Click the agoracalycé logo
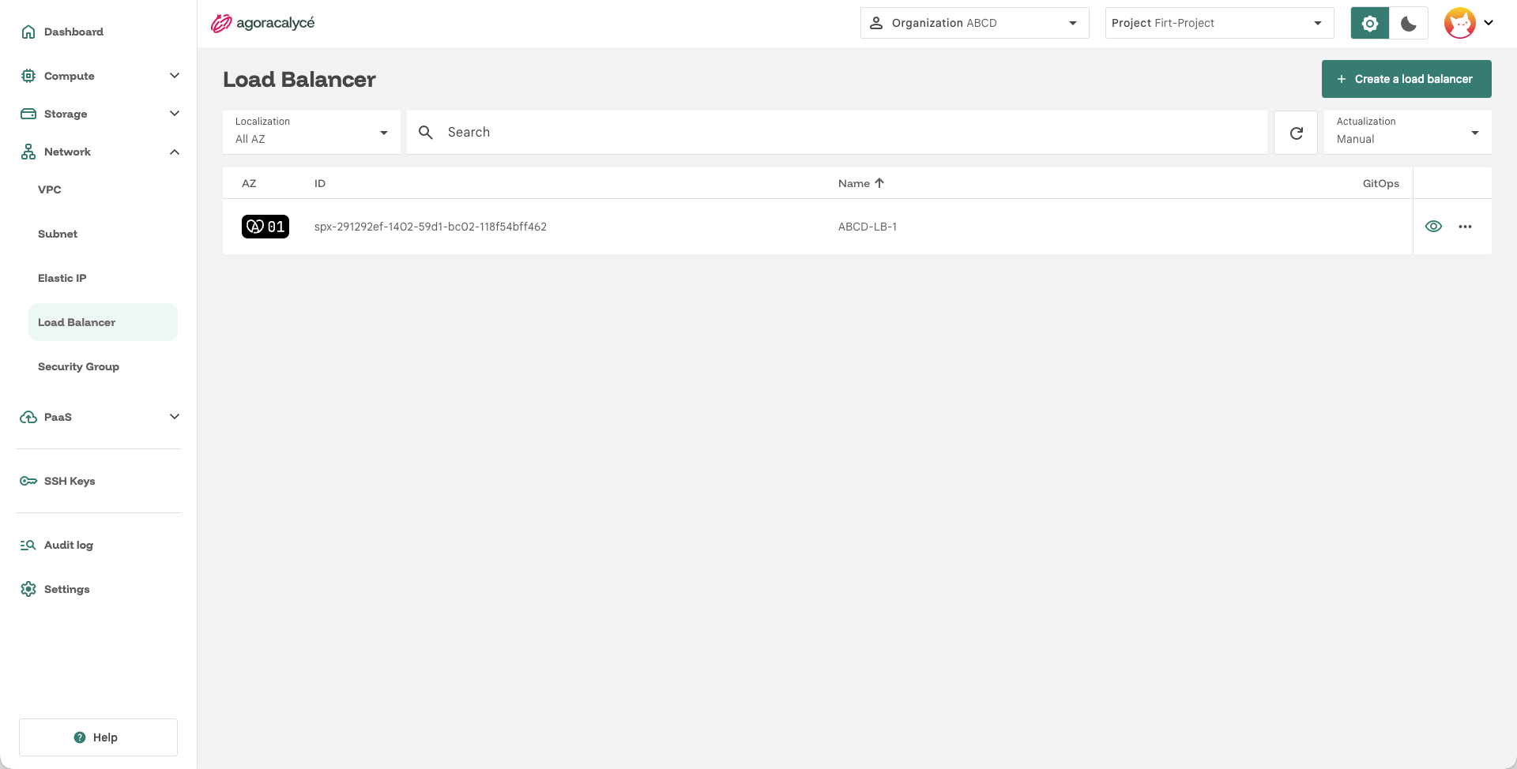Image resolution: width=1517 pixels, height=769 pixels. 262,23
